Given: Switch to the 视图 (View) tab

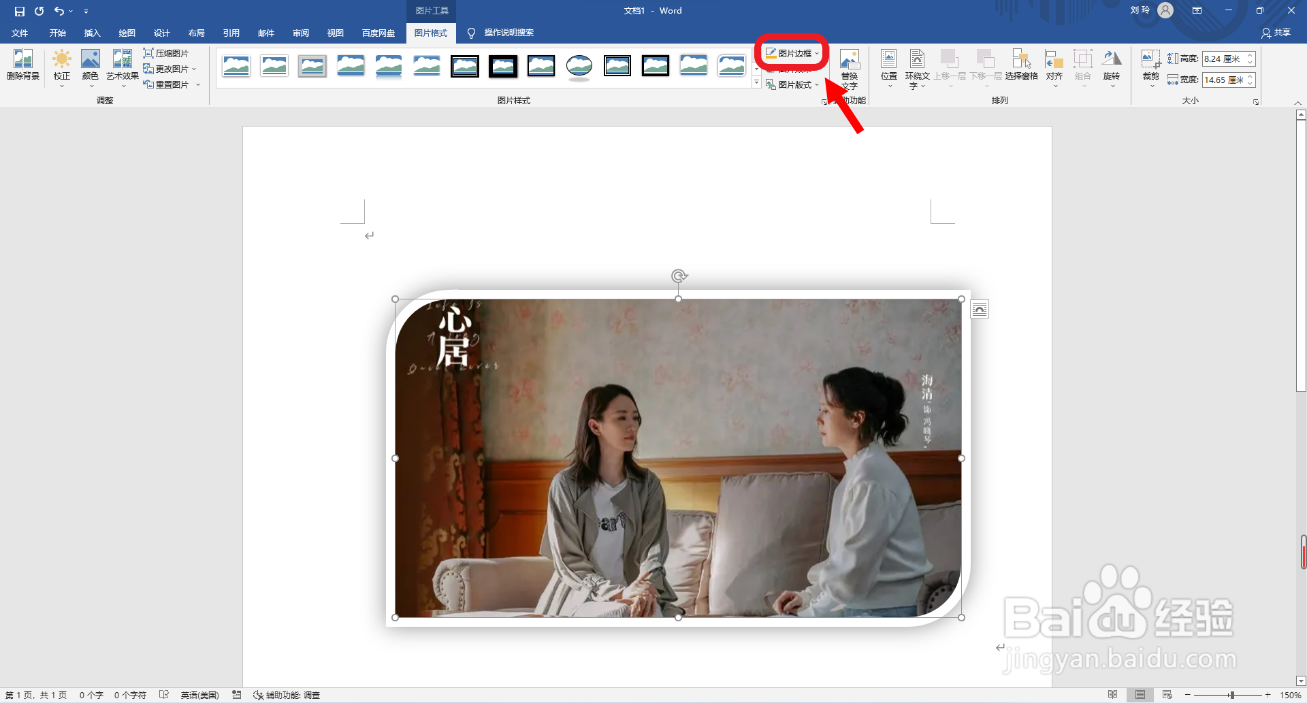Looking at the screenshot, I should [335, 33].
